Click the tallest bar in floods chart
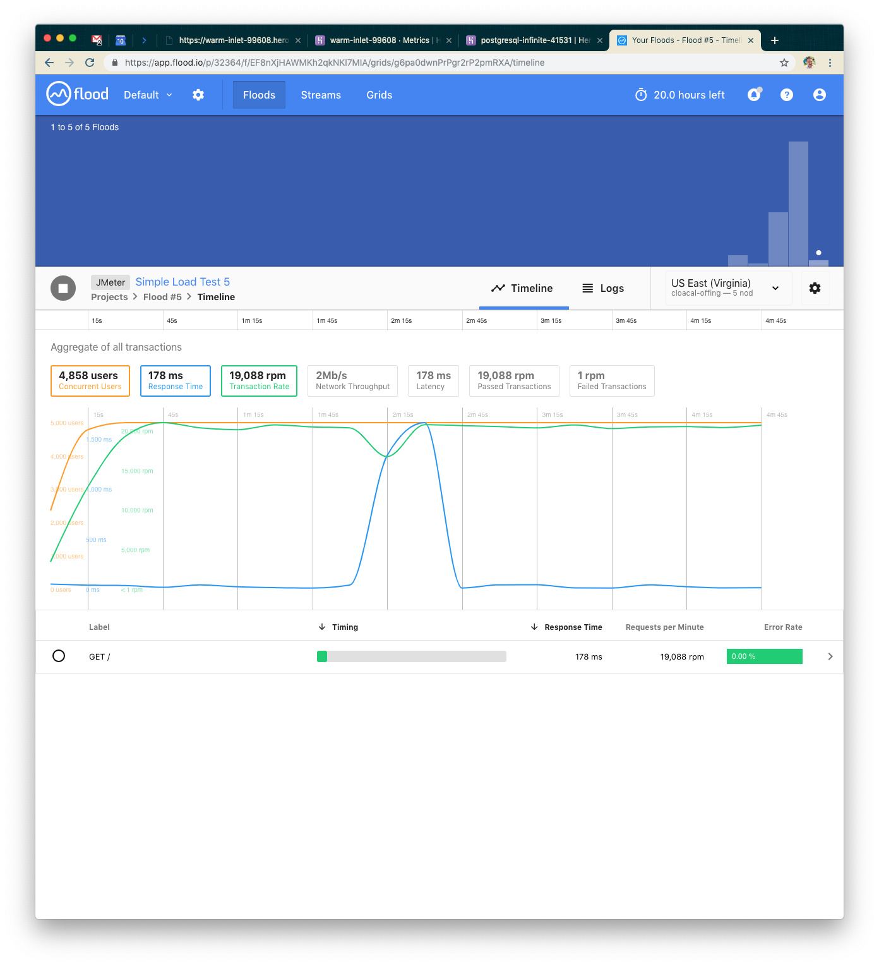879x966 pixels. point(798,203)
